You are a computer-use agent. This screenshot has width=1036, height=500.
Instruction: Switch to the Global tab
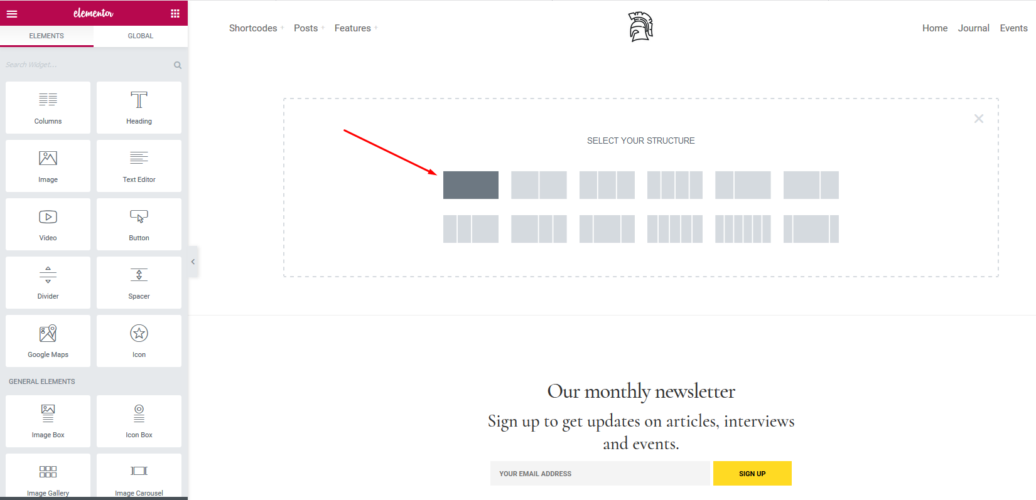141,36
